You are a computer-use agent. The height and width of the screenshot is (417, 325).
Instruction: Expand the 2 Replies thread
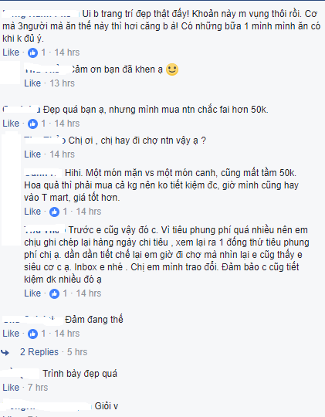point(39,352)
